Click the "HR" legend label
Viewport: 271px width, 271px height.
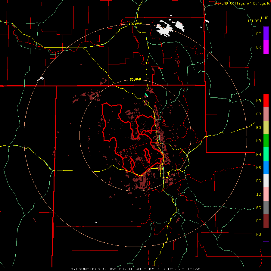(258, 141)
